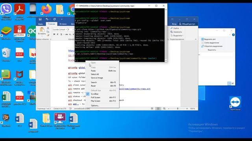
Task: Click Обратить выделение in the Explorer window
Action: click(x=212, y=46)
